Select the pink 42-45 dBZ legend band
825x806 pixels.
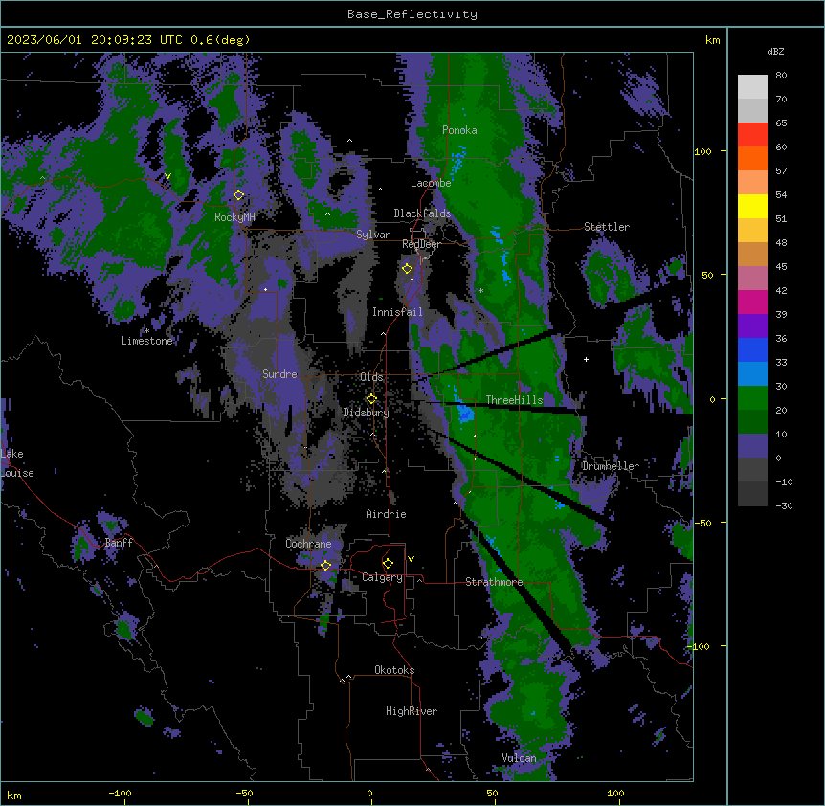(752, 279)
